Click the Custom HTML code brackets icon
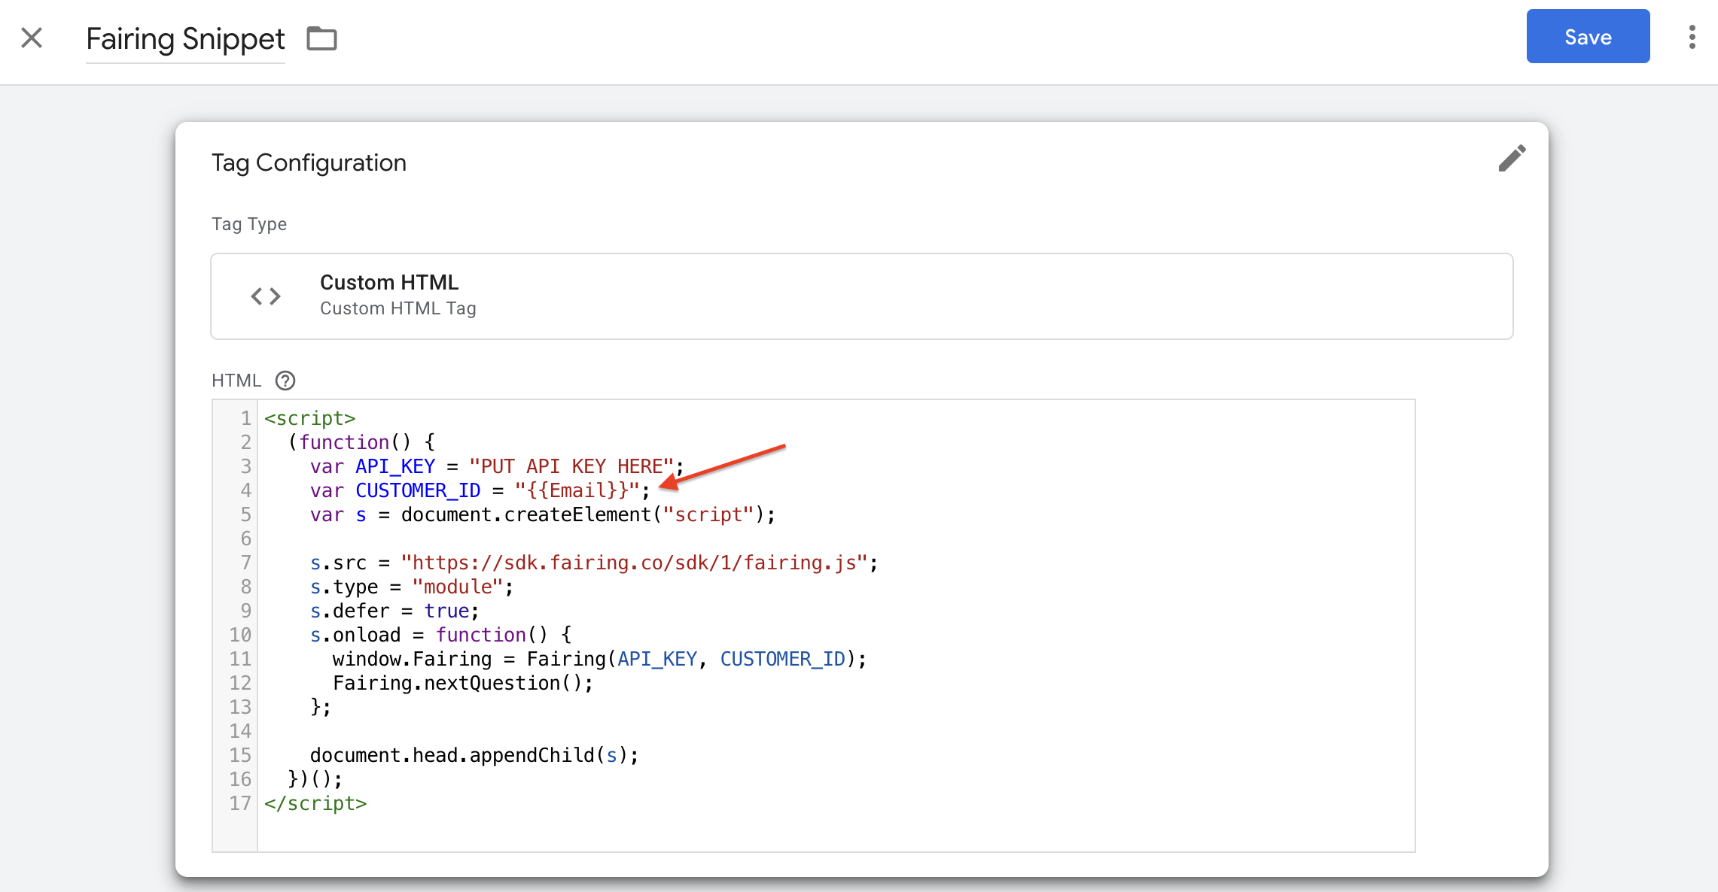This screenshot has width=1718, height=892. [266, 296]
